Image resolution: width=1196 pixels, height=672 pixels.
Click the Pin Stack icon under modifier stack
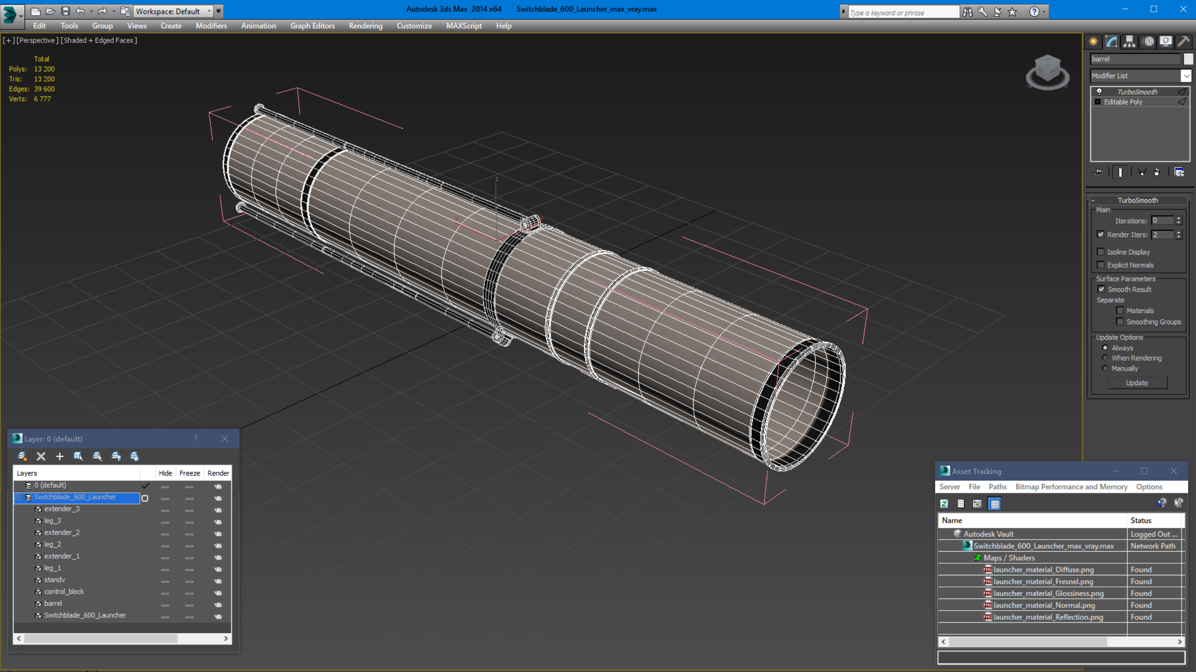tap(1098, 172)
